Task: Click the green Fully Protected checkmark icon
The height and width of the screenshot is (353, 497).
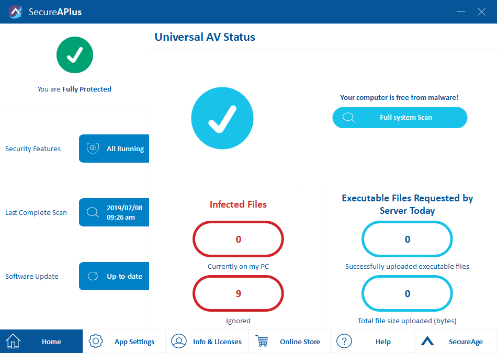Action: point(75,55)
